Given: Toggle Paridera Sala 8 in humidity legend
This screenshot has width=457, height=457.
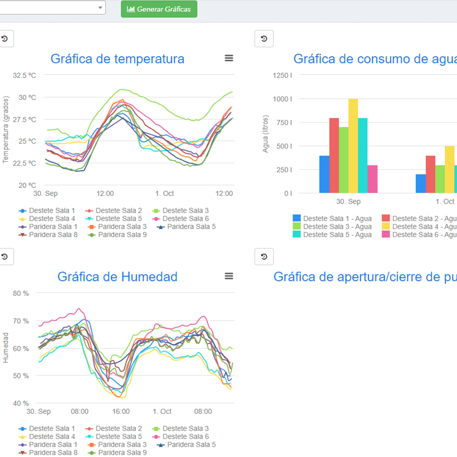Looking at the screenshot, I should [x=48, y=453].
